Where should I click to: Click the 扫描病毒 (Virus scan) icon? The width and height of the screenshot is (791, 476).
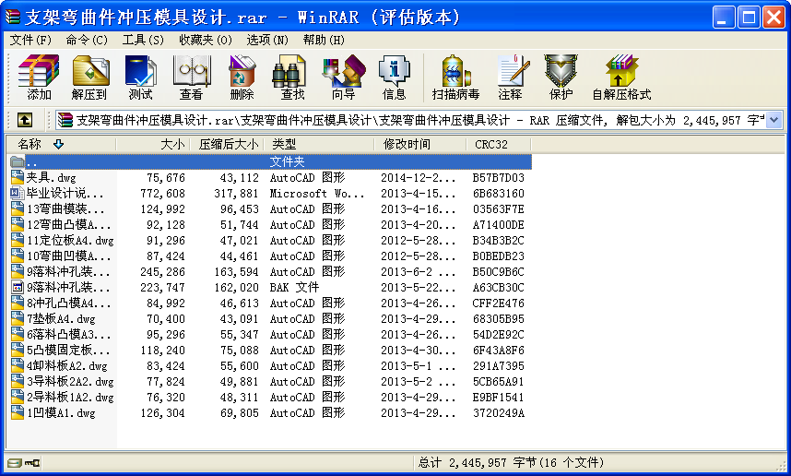click(455, 77)
